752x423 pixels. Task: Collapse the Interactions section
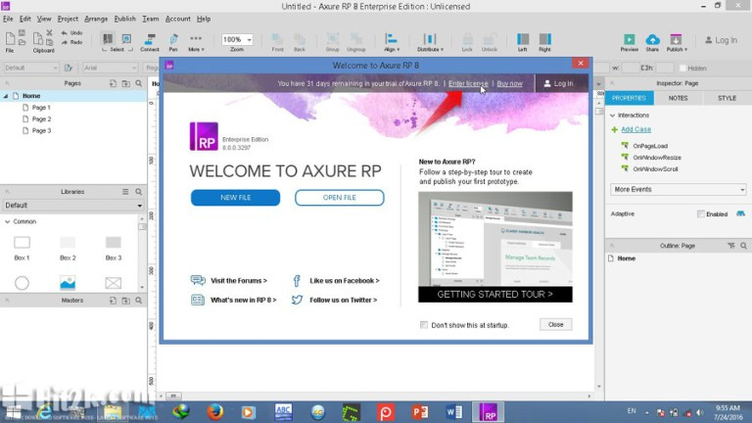pos(612,116)
